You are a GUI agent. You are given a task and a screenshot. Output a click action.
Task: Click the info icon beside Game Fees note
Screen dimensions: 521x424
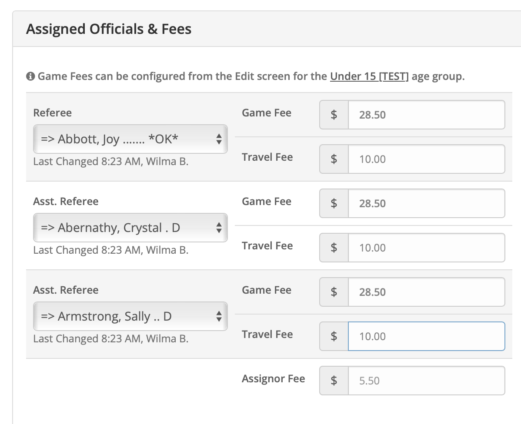pos(30,77)
